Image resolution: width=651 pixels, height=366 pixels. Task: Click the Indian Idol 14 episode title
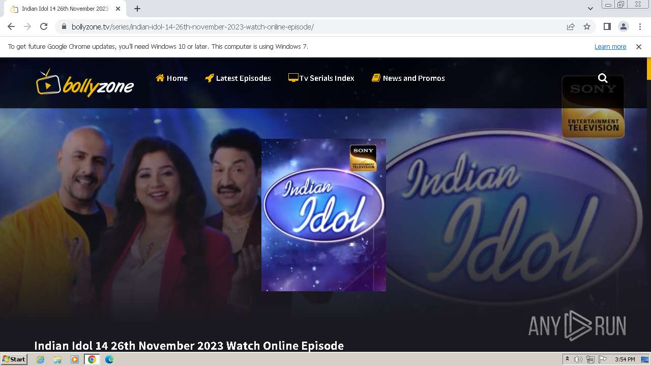point(189,346)
